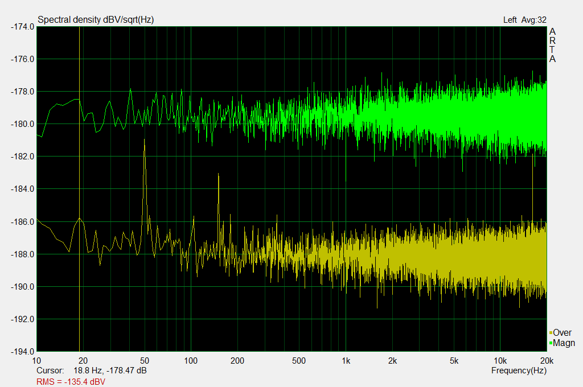Viewport: 583px width, 387px height.
Task: Click the '-186.0' y-axis label
Action: point(22,222)
